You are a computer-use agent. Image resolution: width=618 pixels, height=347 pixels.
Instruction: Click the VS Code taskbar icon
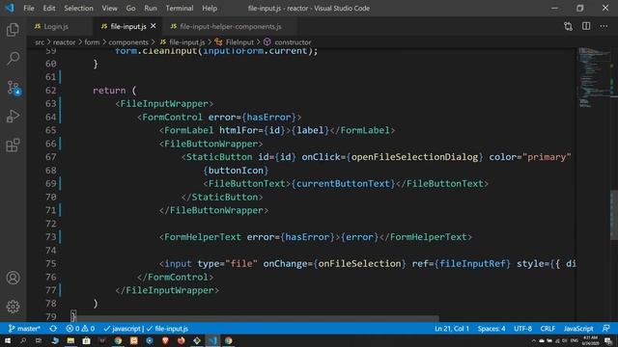click(212, 340)
